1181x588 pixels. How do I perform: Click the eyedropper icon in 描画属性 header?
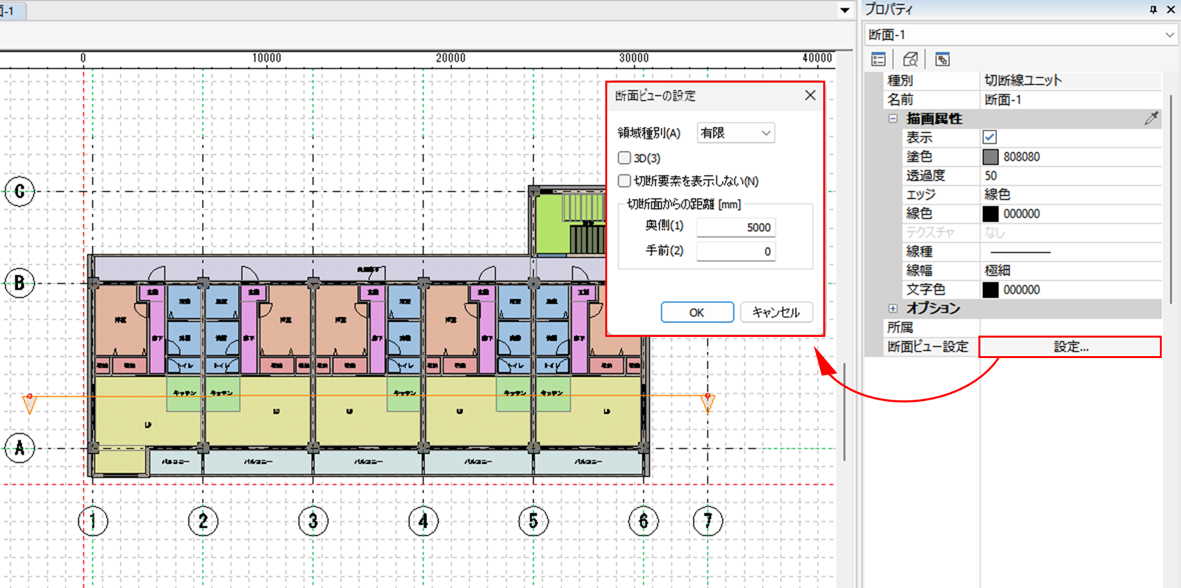pyautogui.click(x=1152, y=118)
